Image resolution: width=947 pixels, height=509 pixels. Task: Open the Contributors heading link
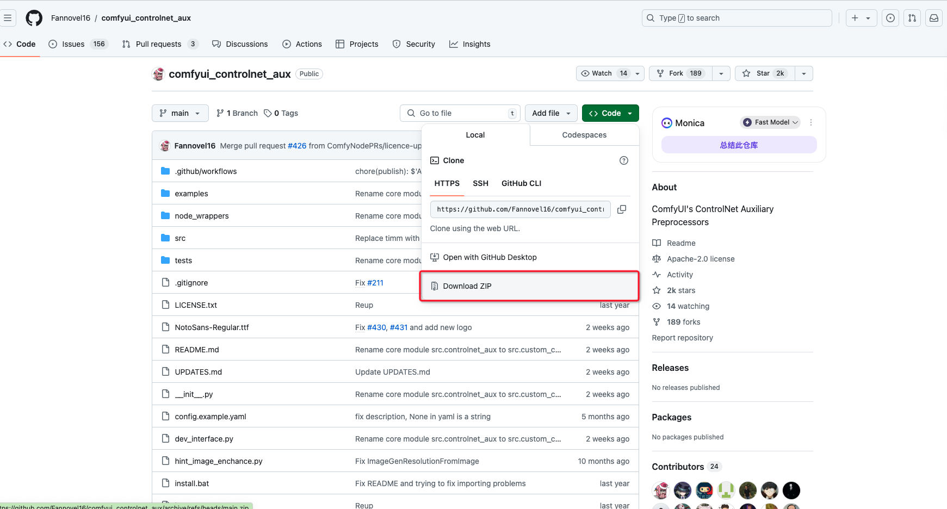pyautogui.click(x=686, y=467)
